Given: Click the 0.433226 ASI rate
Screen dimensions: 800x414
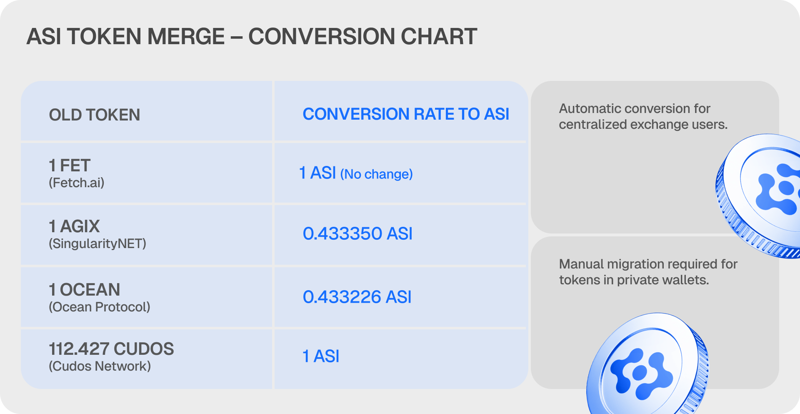Looking at the screenshot, I should tap(357, 297).
